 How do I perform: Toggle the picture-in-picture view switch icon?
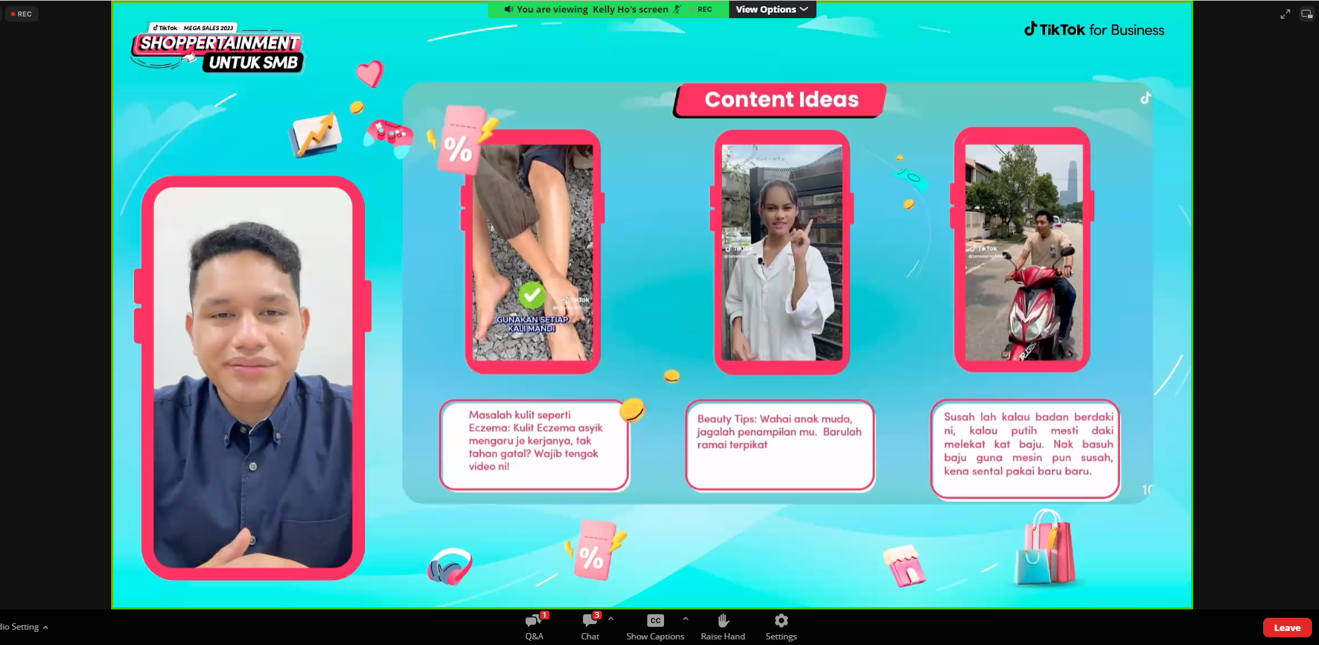[x=1306, y=14]
